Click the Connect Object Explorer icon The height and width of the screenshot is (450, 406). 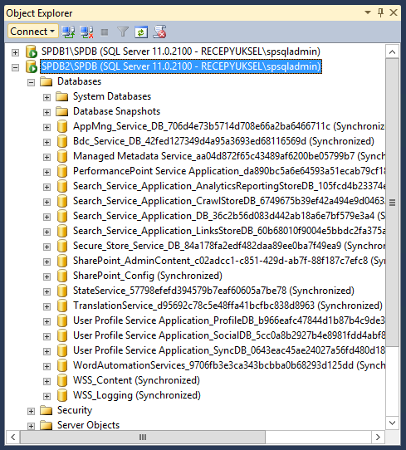pos(68,32)
